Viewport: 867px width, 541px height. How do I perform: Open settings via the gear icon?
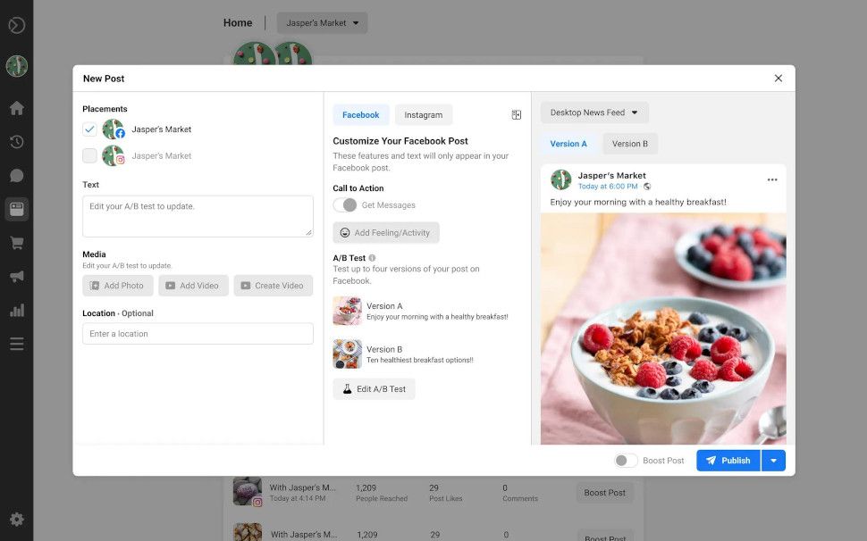pyautogui.click(x=16, y=519)
